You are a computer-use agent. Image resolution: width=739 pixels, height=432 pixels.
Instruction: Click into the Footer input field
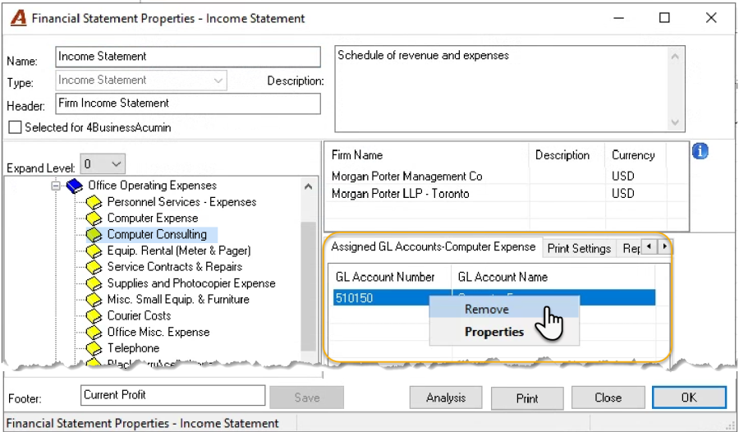pyautogui.click(x=173, y=396)
